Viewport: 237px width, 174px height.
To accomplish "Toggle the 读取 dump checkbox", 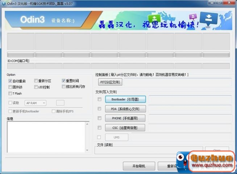I will point(10,103).
